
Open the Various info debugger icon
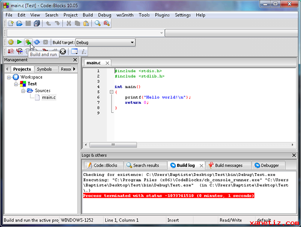tap(84, 52)
